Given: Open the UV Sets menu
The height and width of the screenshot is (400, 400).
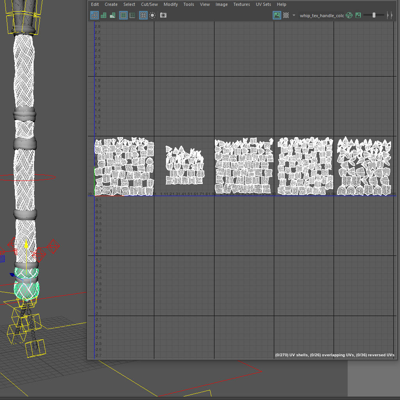Looking at the screenshot, I should (x=263, y=4).
